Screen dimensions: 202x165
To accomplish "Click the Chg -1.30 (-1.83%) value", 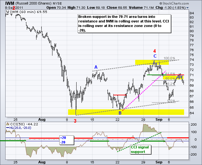I will click(x=170, y=7).
